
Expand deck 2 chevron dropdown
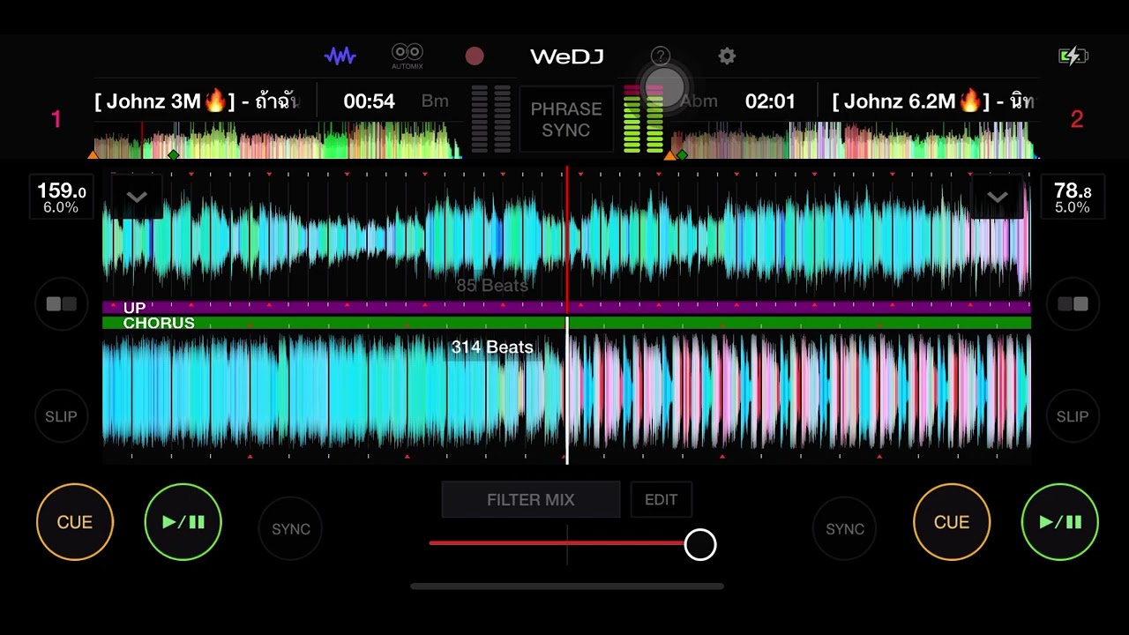(998, 197)
